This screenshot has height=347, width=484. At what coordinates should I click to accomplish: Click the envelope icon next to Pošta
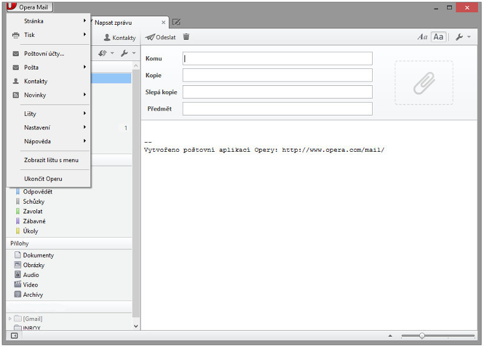(16, 67)
